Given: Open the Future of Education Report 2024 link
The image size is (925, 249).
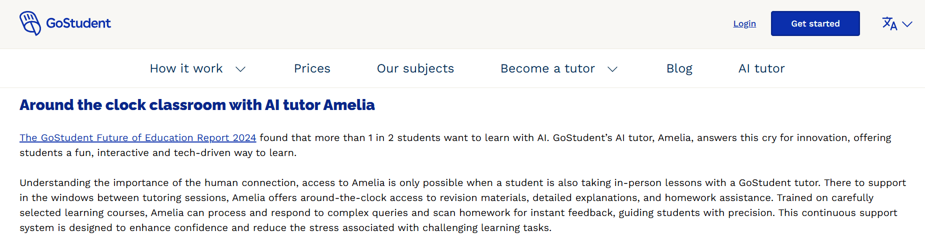Looking at the screenshot, I should coord(138,137).
